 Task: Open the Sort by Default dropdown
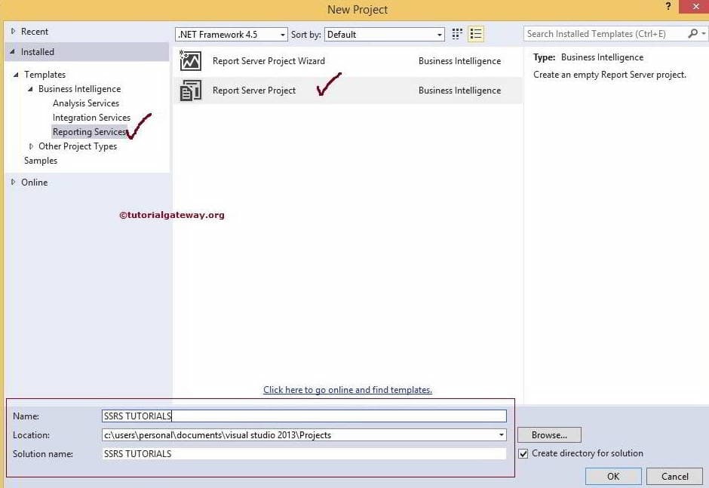(x=440, y=34)
